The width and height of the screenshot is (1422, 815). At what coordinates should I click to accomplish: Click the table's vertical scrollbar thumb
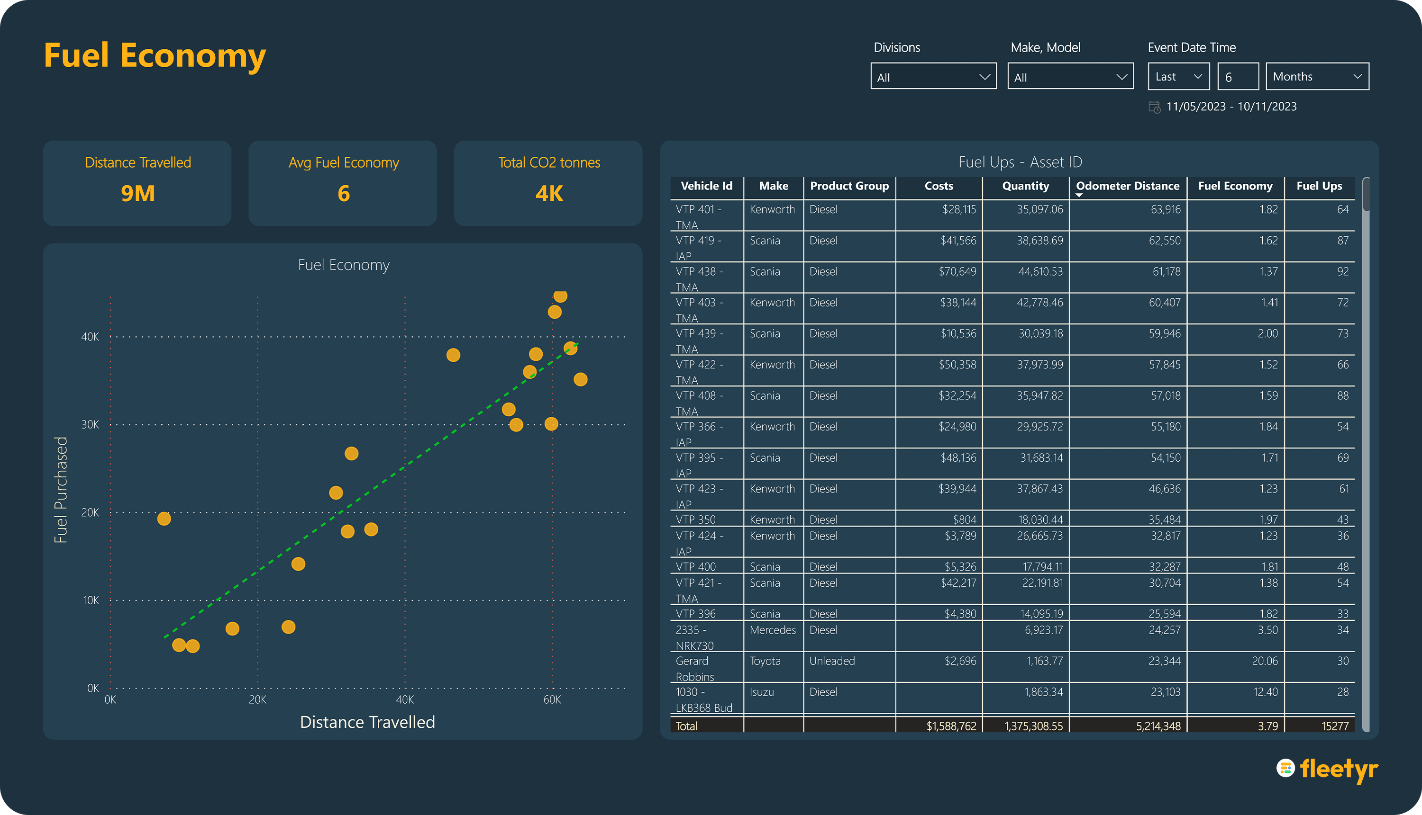pos(1366,195)
